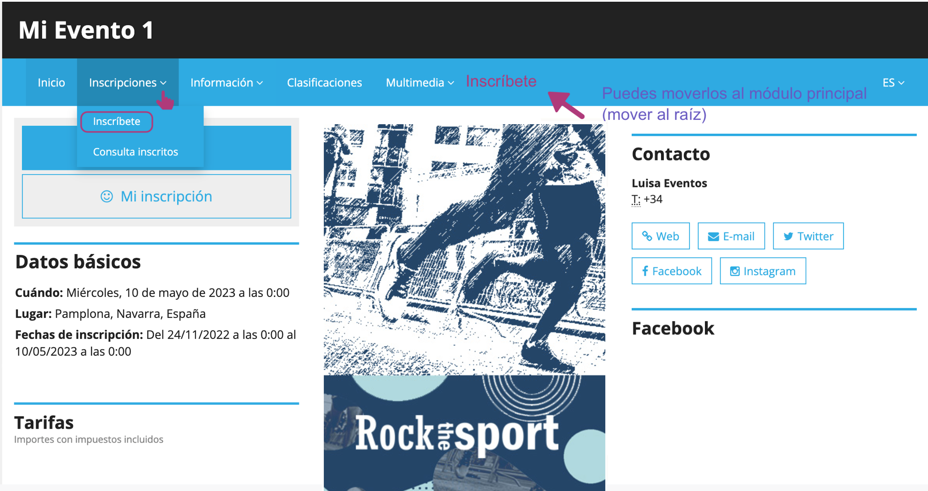Screen dimensions: 928x491
Task: Open the ES language selector chevron
Action: (901, 83)
